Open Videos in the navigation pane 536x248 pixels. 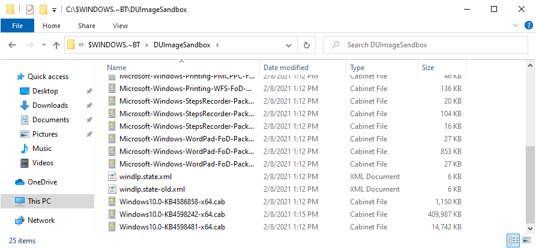click(x=43, y=163)
